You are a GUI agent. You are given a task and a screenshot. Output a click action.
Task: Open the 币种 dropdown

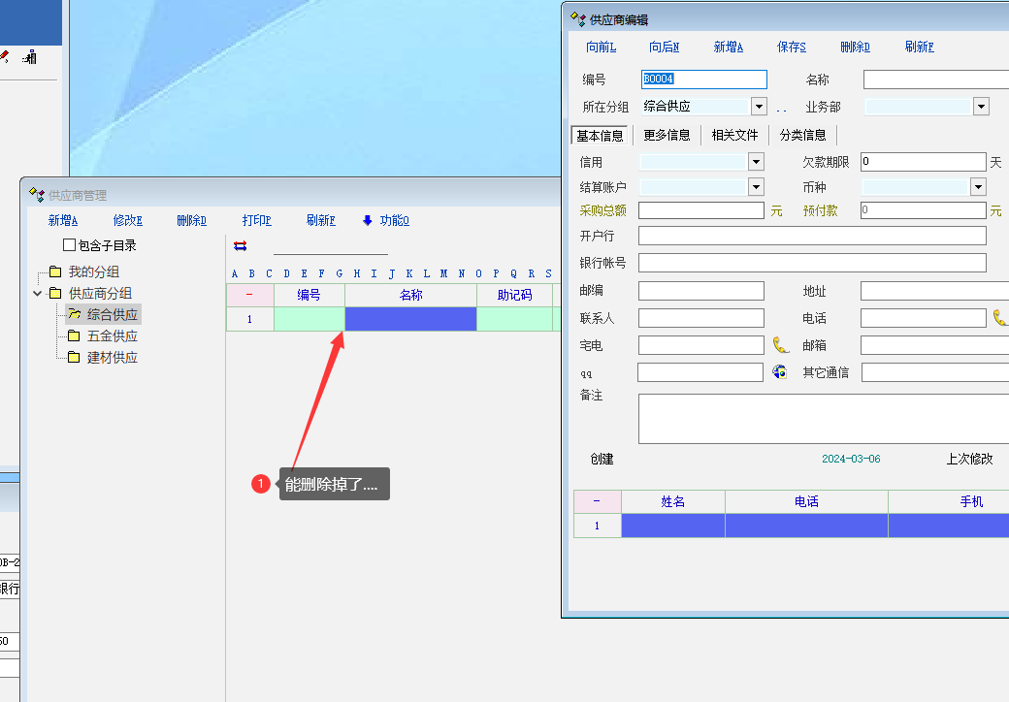(978, 187)
